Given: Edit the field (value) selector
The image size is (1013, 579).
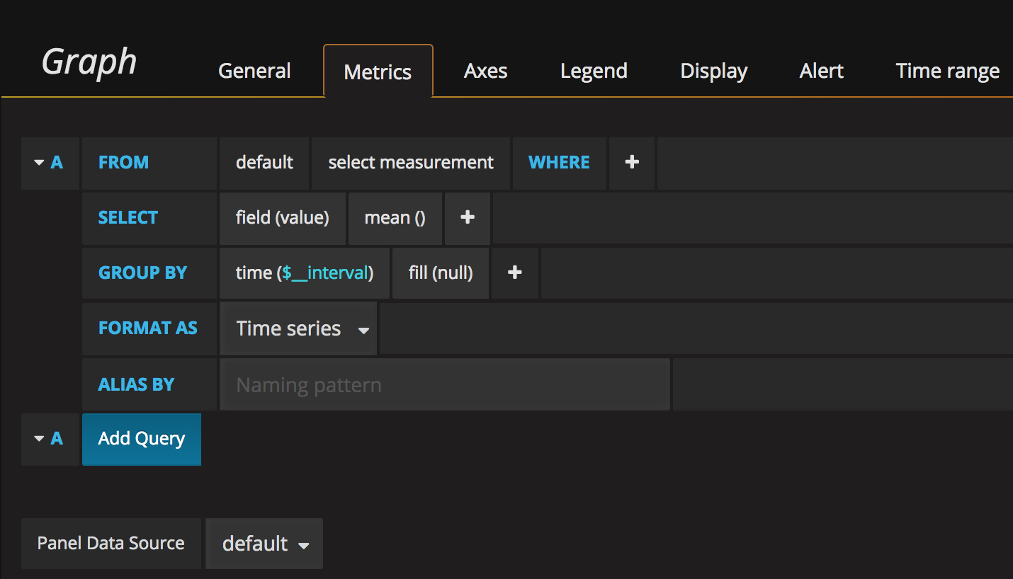Looking at the screenshot, I should point(282,218).
